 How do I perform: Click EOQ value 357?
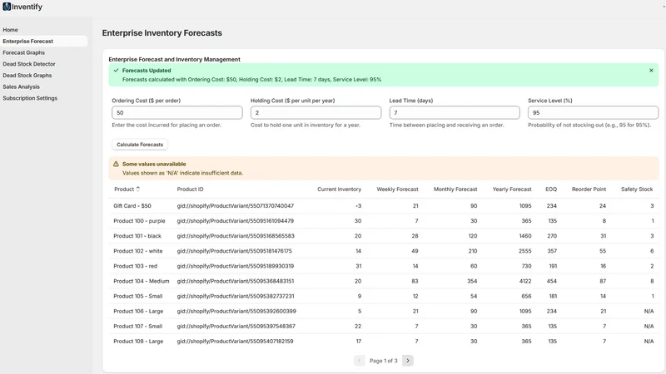pos(552,251)
